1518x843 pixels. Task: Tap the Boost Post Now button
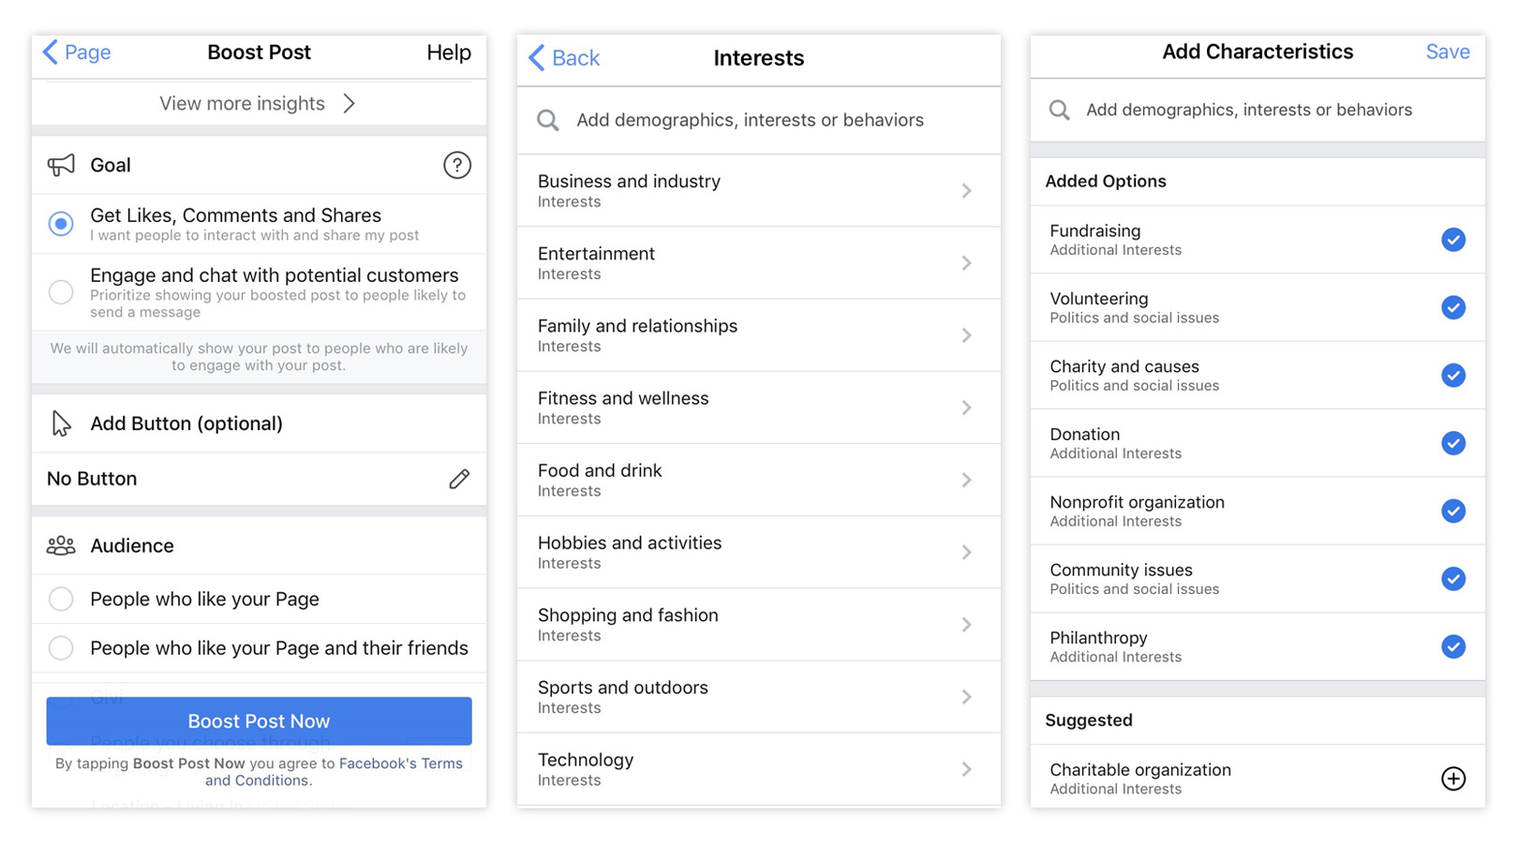(x=259, y=721)
